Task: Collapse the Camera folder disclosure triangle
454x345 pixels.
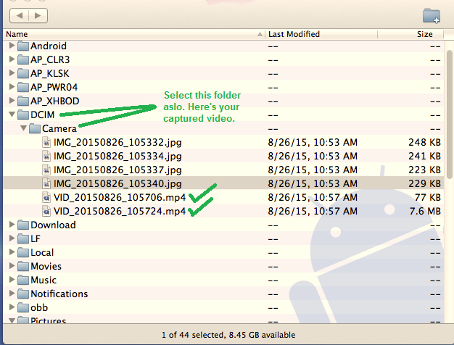Action: click(22, 128)
